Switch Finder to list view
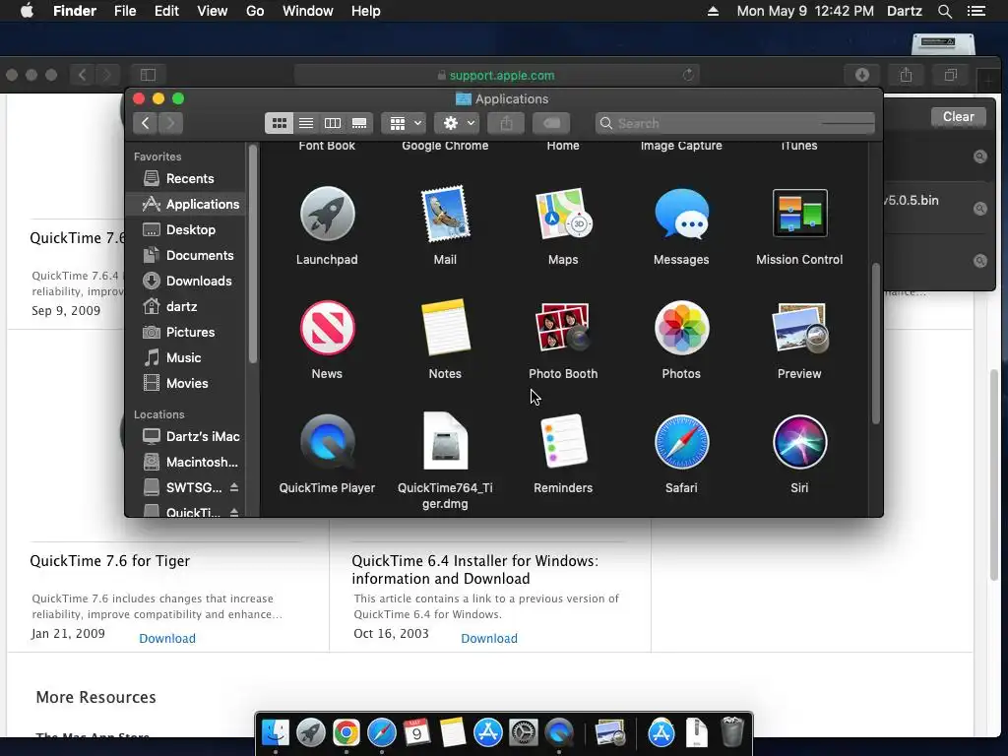The height and width of the screenshot is (756, 1008). (306, 123)
